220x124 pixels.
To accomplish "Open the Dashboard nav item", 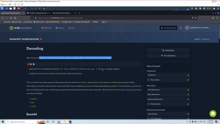I will point(47,28).
